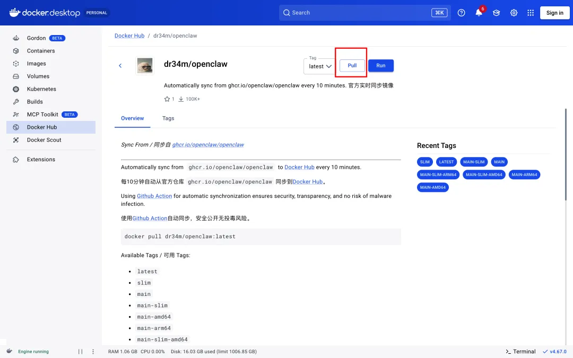Go to Containers in sidebar
The width and height of the screenshot is (573, 358).
pyautogui.click(x=51, y=51)
